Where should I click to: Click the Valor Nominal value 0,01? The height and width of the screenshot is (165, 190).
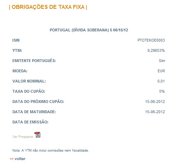(161, 81)
